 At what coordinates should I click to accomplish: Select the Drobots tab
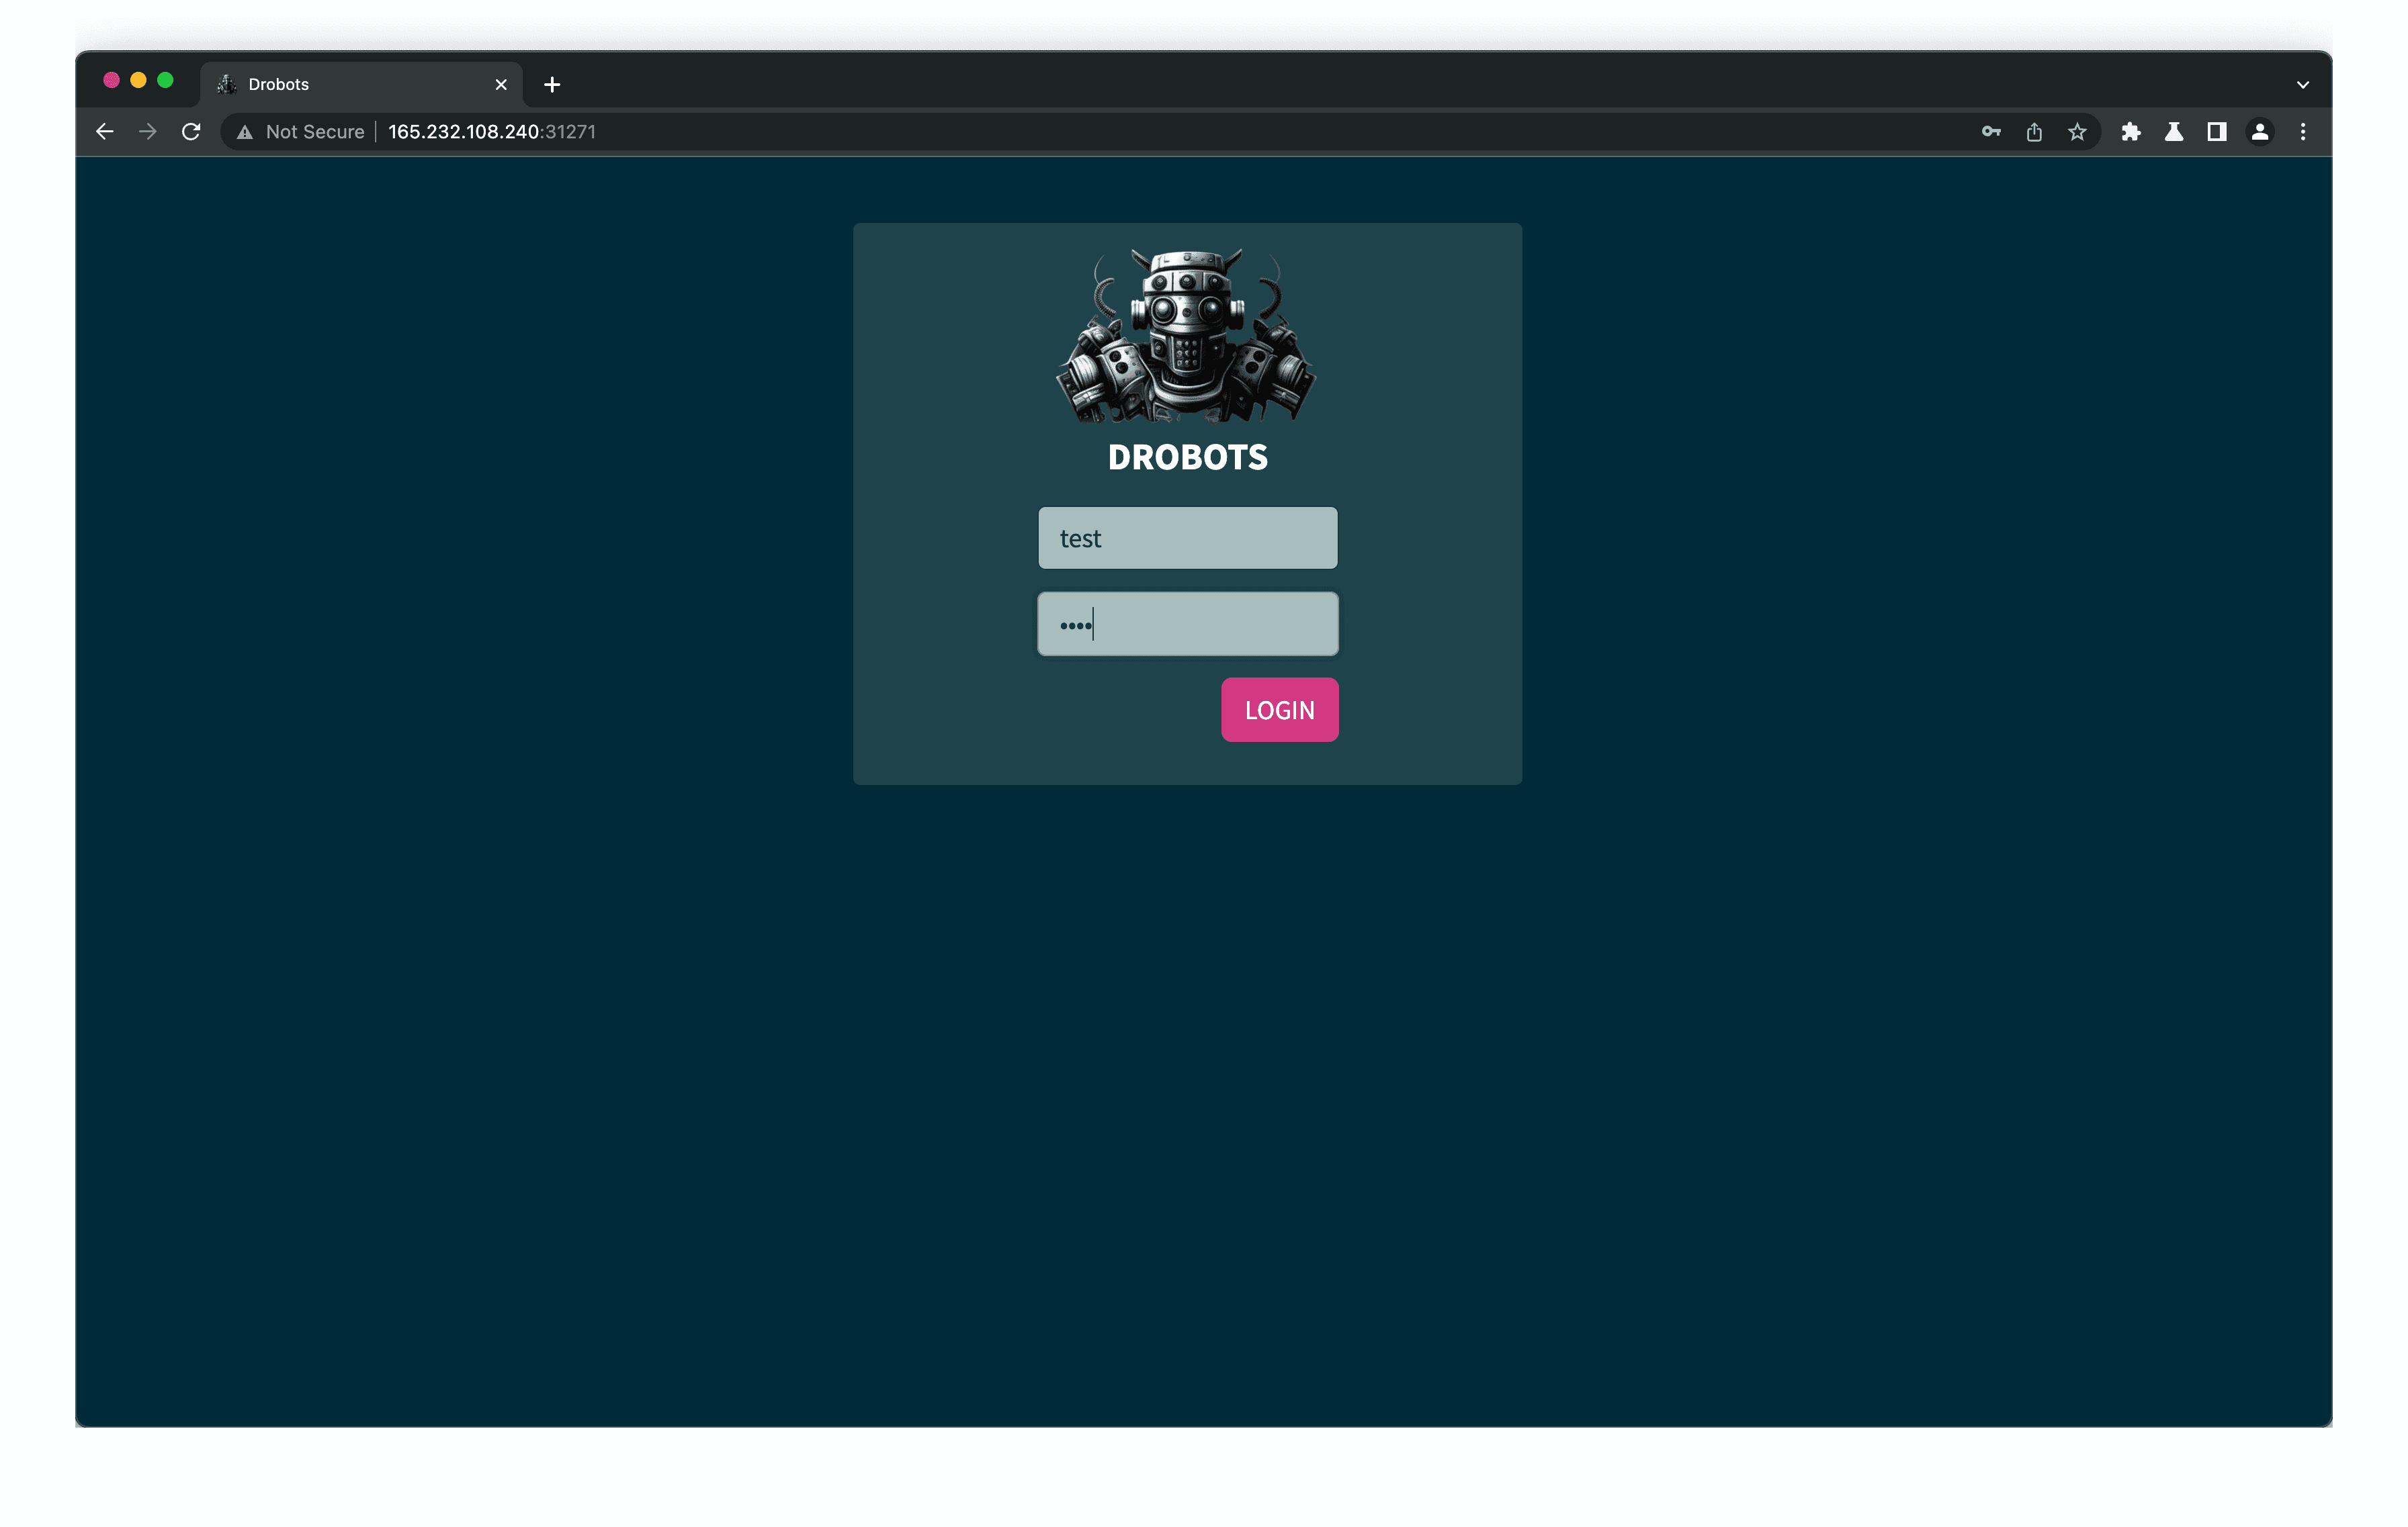point(360,85)
